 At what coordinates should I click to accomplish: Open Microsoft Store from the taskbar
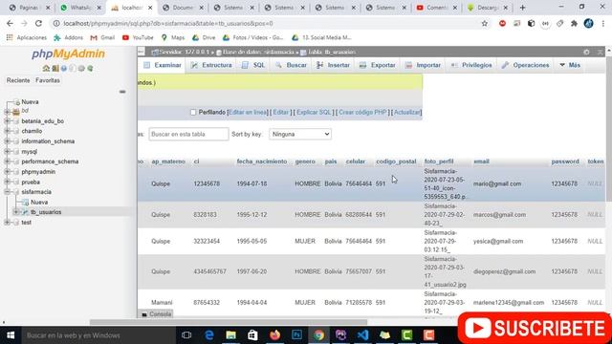pyautogui.click(x=252, y=335)
